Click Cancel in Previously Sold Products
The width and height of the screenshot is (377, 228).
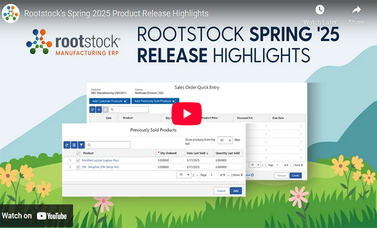coord(221,191)
